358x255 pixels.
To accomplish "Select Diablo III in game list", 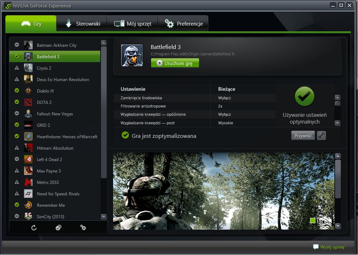I will 55,91.
